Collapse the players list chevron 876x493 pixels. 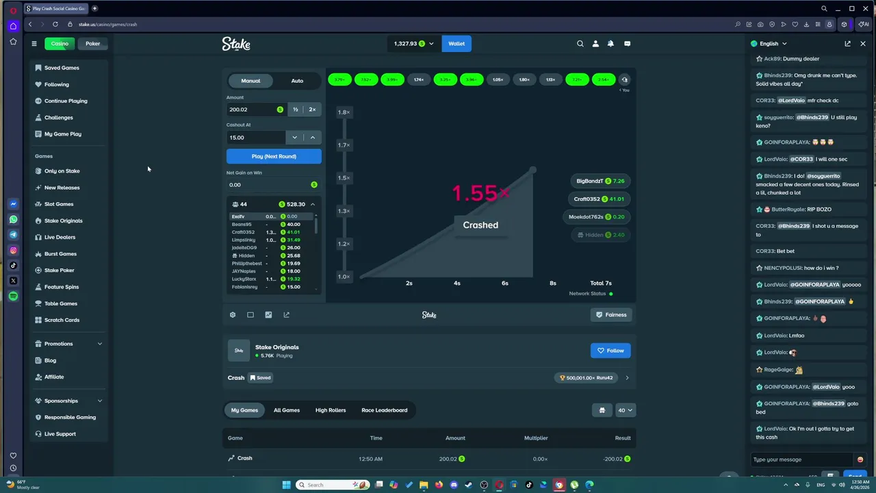click(313, 204)
